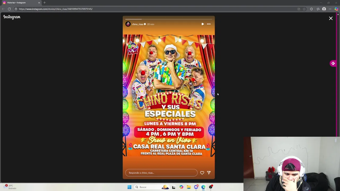Open the recording app taskbar icon

pos(211,187)
